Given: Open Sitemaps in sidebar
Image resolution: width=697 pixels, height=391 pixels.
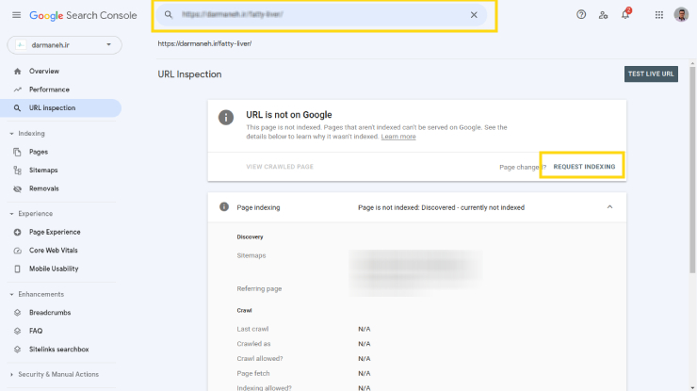Looking at the screenshot, I should coord(43,170).
